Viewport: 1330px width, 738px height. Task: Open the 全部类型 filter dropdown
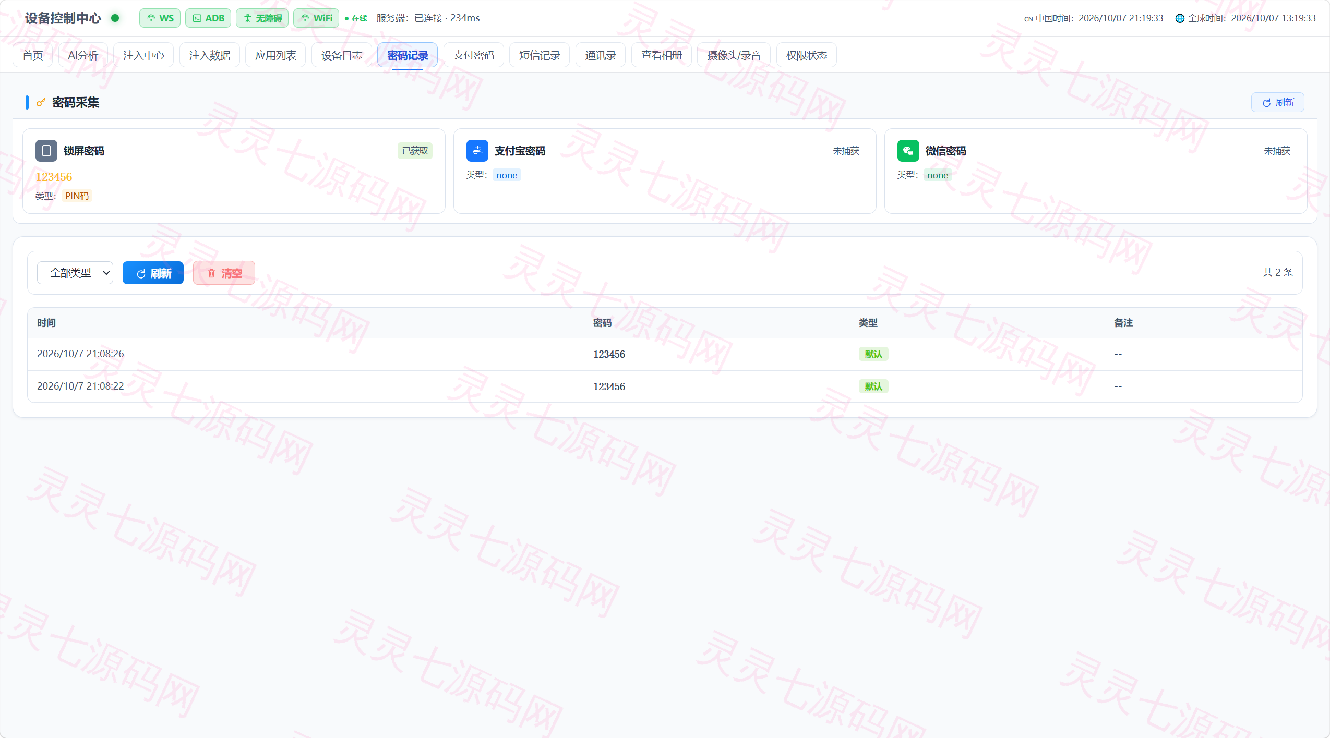(75, 273)
